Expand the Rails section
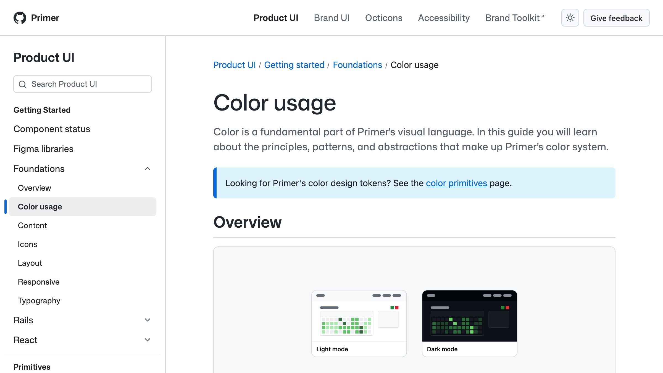The height and width of the screenshot is (373, 663). pyautogui.click(x=147, y=320)
